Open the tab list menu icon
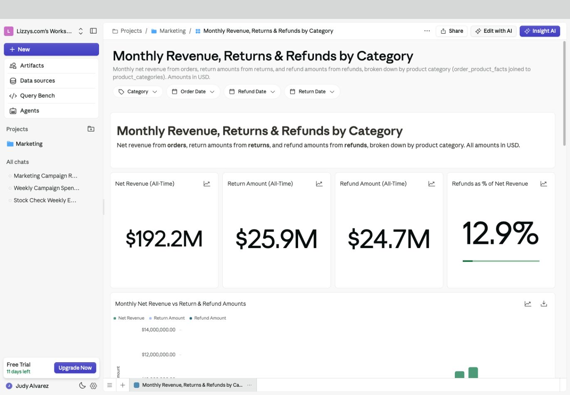 pyautogui.click(x=109, y=385)
